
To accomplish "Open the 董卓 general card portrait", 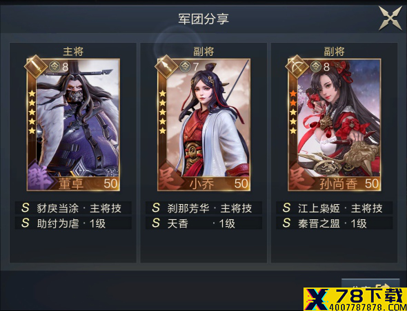I will click(x=73, y=125).
